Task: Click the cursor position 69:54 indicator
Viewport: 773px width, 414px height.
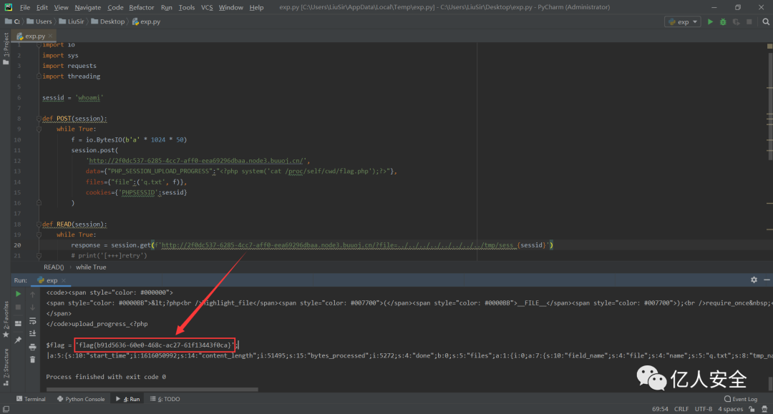Action: tap(660, 409)
